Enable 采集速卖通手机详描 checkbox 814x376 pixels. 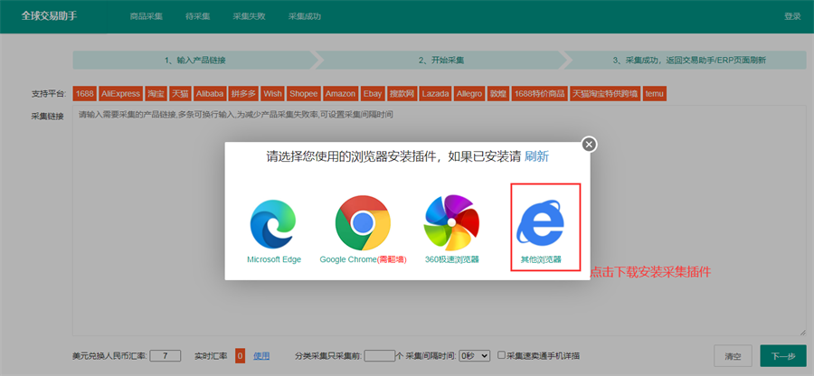(501, 355)
